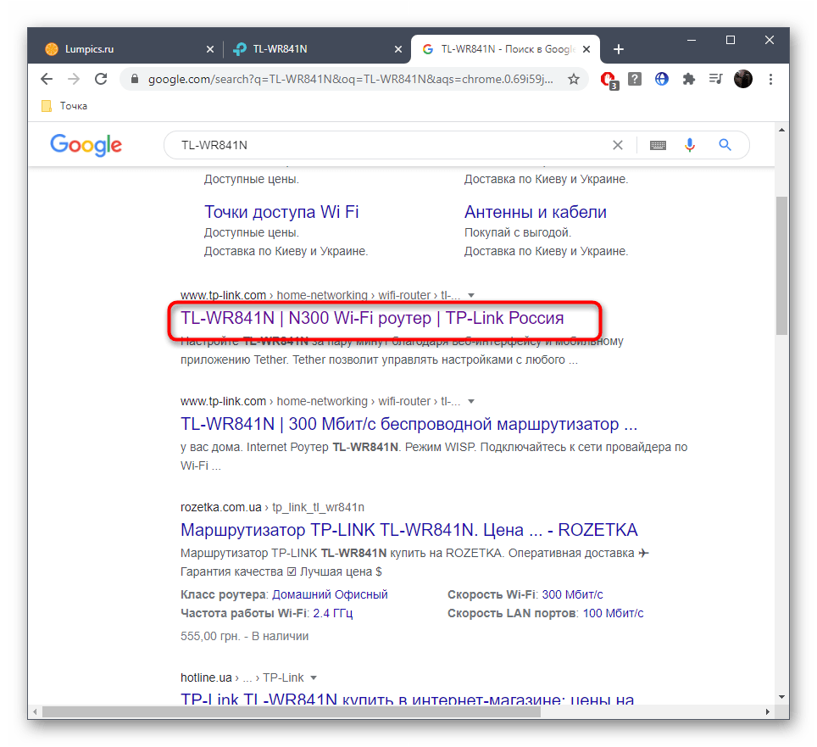Open hotline.ua TP-Link TL-WR841N result
817x747 pixels.
tap(408, 699)
